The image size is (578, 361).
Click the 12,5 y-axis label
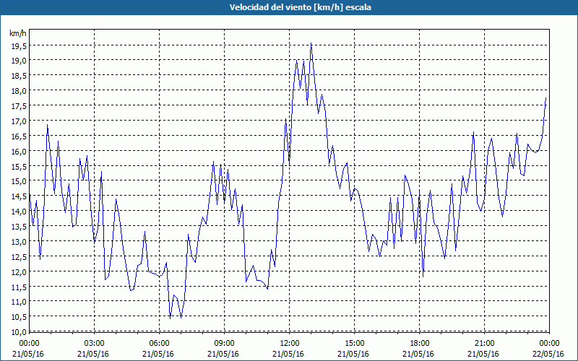(18, 256)
